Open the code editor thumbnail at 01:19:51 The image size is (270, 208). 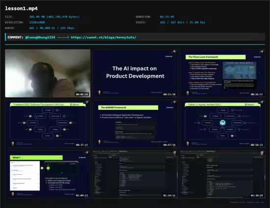135,174
